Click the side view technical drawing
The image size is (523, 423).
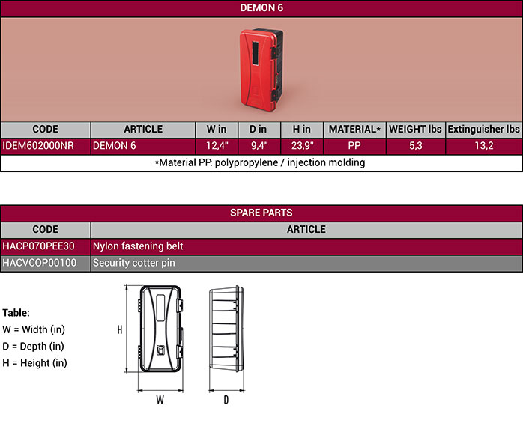coord(226,337)
